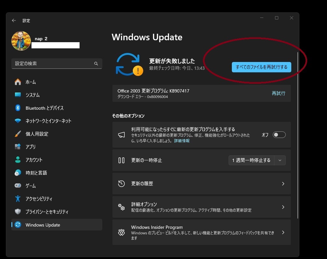The image size is (327, 259).
Task: Click the history clock icon for 更新の履歴
Action: point(121,184)
